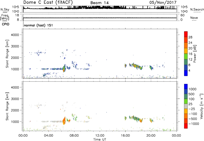
Task: Click the 4 dB tick on power colorbar
Action: [x=189, y=70]
